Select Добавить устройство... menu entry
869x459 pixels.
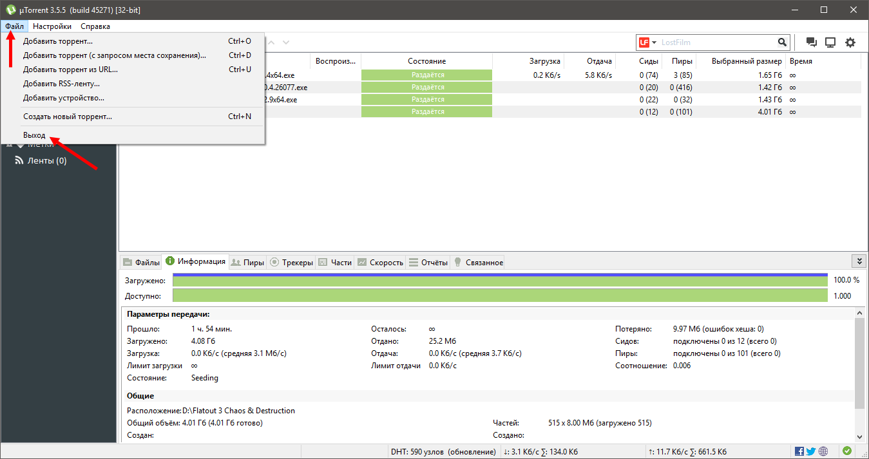click(x=133, y=98)
